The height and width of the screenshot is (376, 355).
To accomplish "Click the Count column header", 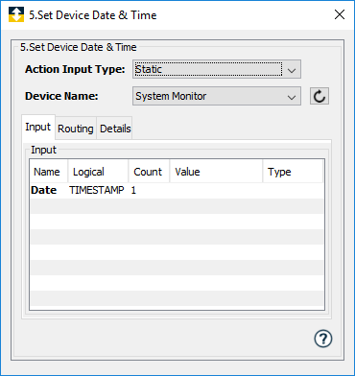I will tap(149, 172).
